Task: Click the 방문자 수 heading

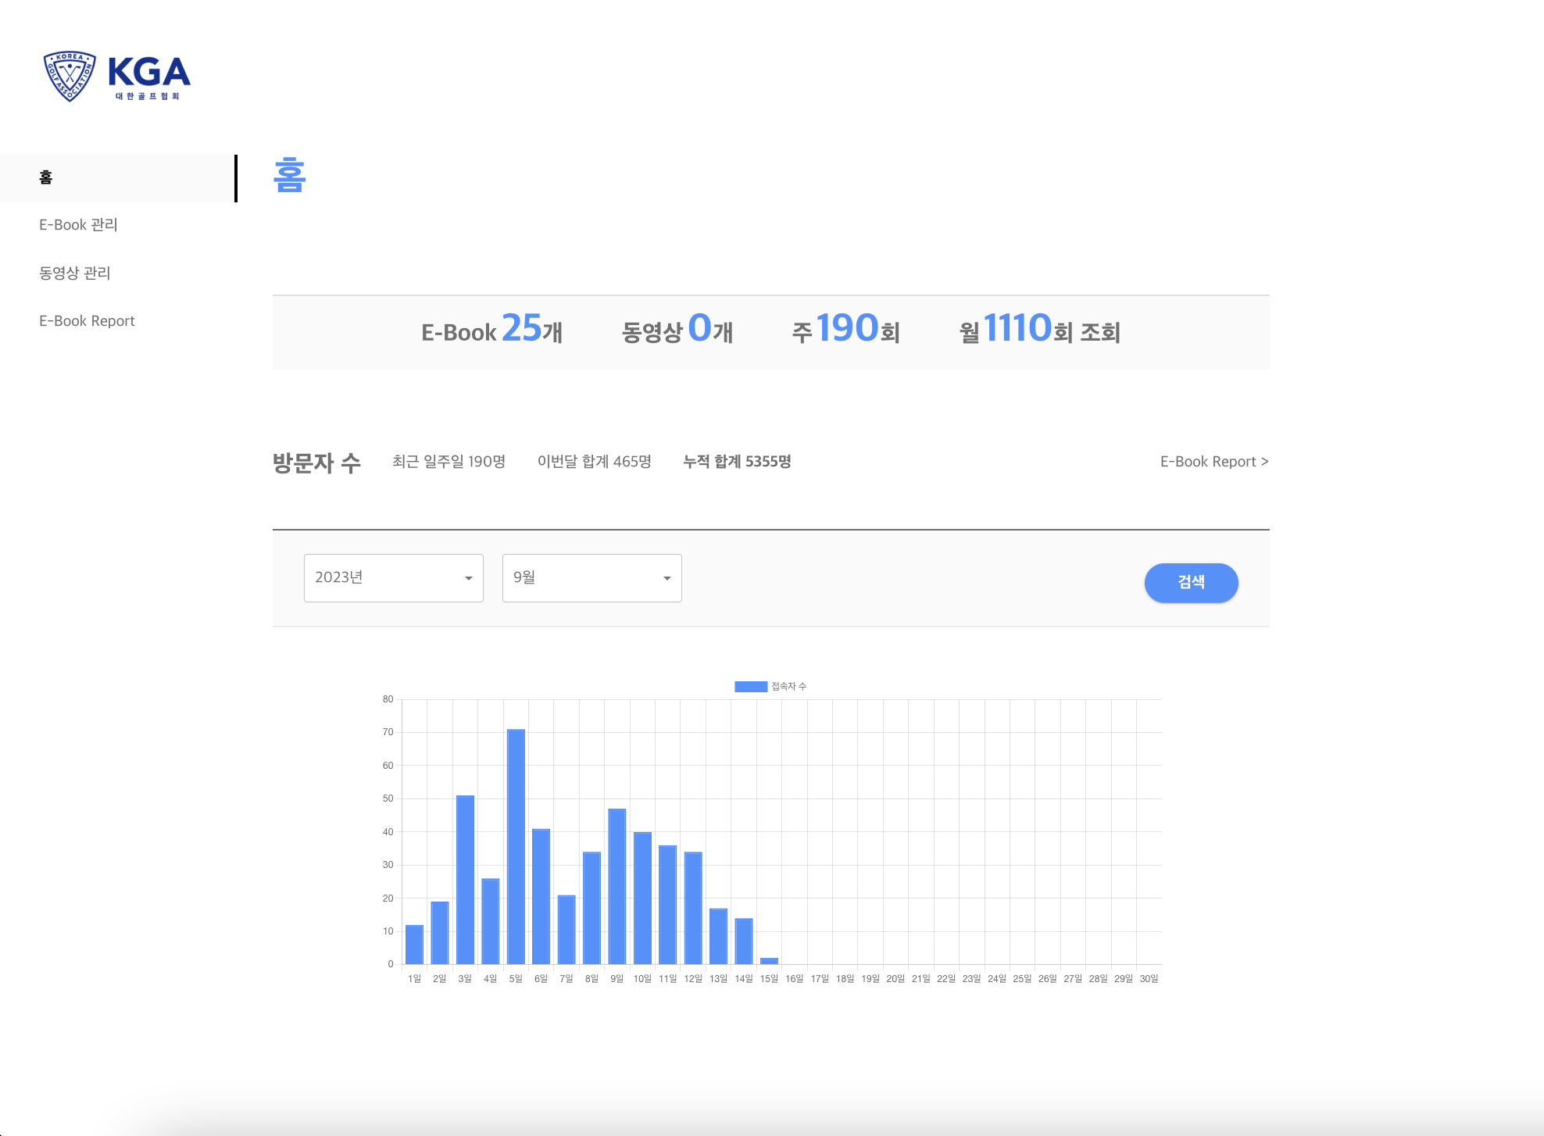Action: tap(316, 463)
